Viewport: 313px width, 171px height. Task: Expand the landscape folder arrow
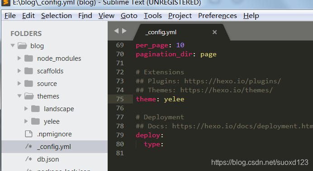point(26,108)
